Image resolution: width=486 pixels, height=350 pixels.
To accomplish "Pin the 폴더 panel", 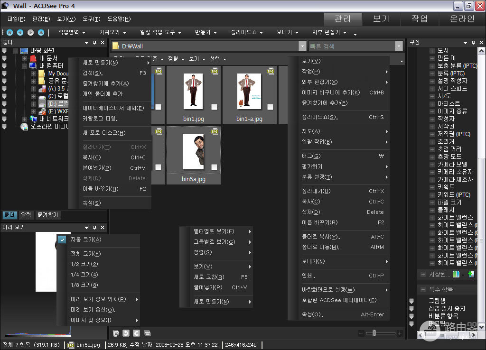I will pyautogui.click(x=94, y=42).
